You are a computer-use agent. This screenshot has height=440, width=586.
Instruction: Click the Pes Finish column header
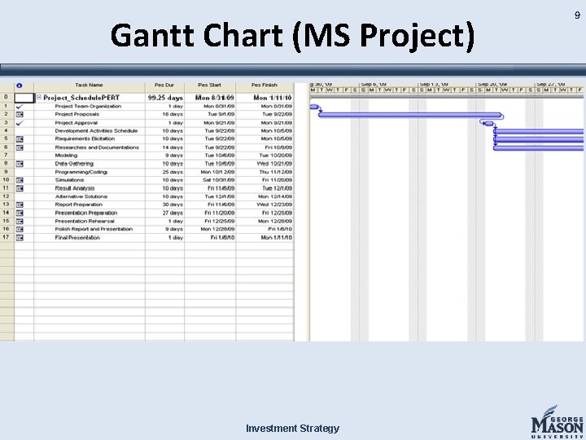click(x=265, y=86)
